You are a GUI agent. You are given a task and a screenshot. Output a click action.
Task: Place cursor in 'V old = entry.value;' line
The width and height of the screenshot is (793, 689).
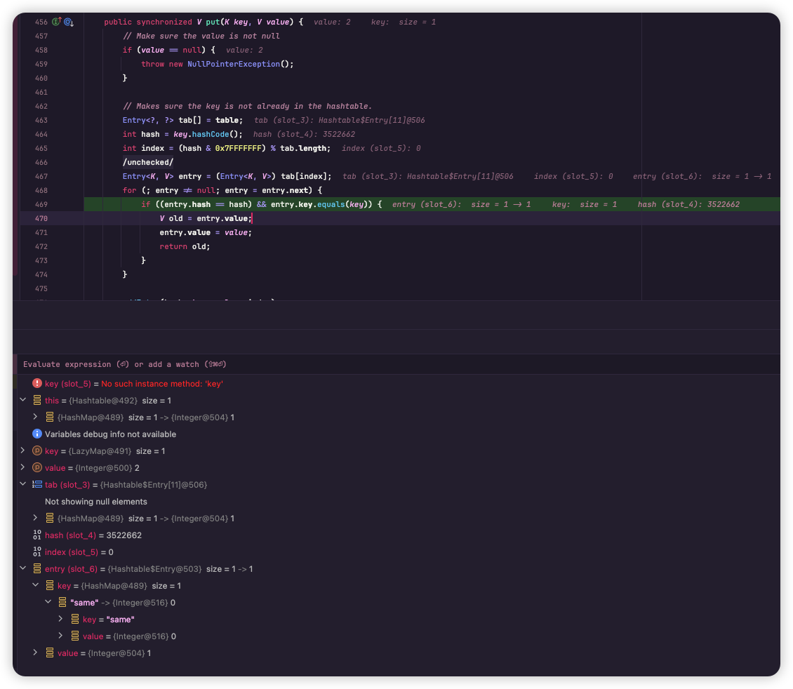tap(206, 218)
